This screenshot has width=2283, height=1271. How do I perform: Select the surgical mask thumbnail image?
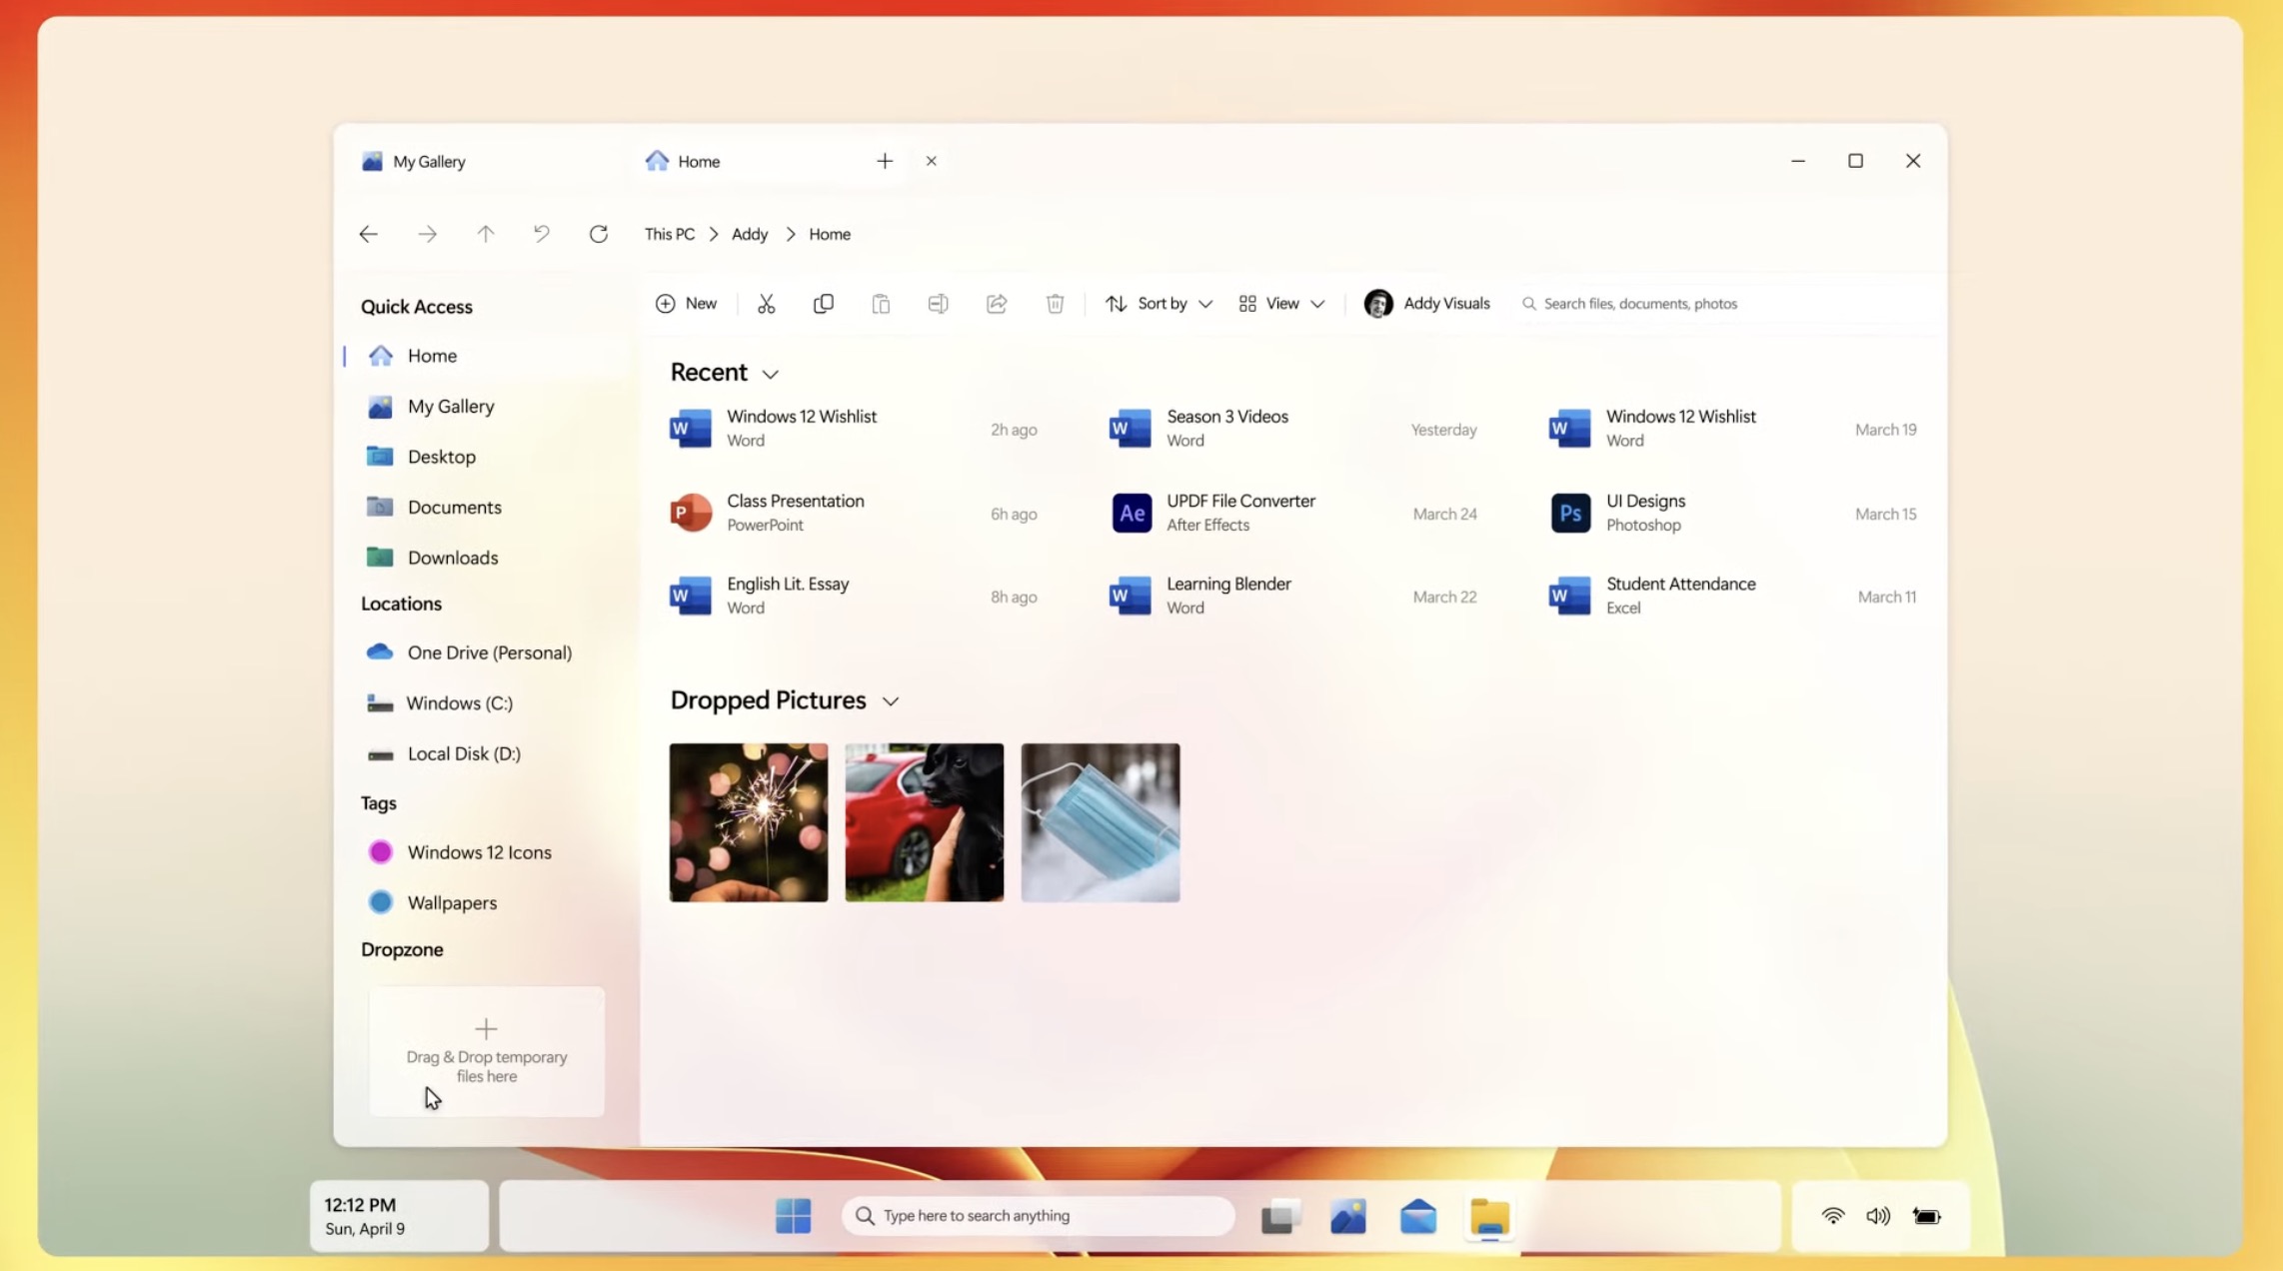point(1101,821)
